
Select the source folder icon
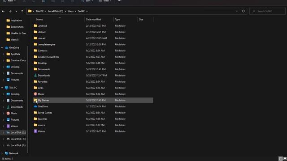tap(35, 125)
